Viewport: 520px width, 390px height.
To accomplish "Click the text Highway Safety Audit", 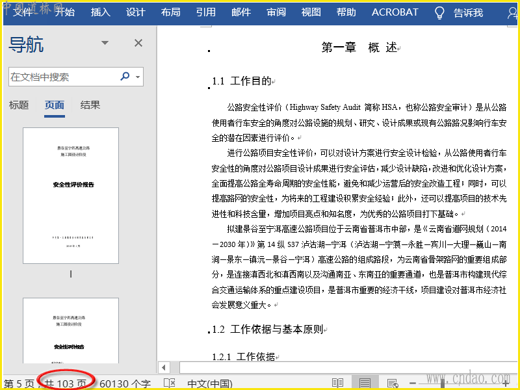I will (x=325, y=107).
